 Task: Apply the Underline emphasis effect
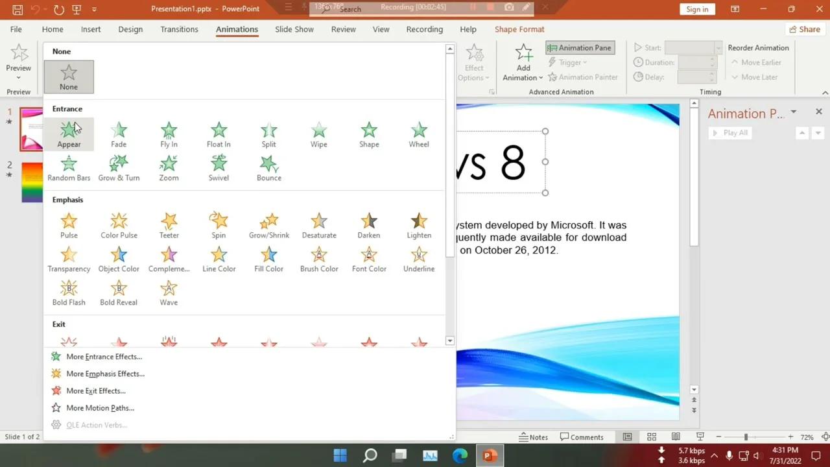point(418,259)
